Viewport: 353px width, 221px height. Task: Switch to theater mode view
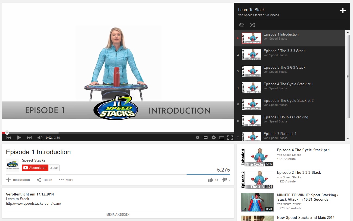tap(222, 138)
